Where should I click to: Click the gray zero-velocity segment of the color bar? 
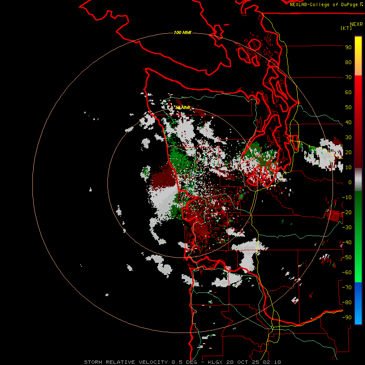tap(358, 180)
